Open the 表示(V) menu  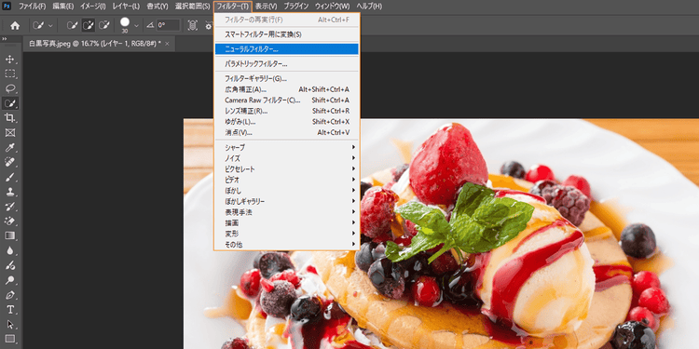coord(267,7)
